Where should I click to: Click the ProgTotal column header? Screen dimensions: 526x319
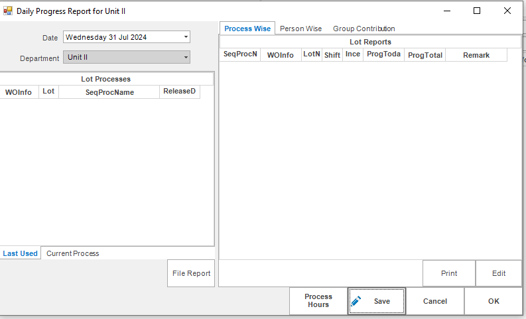(425, 55)
